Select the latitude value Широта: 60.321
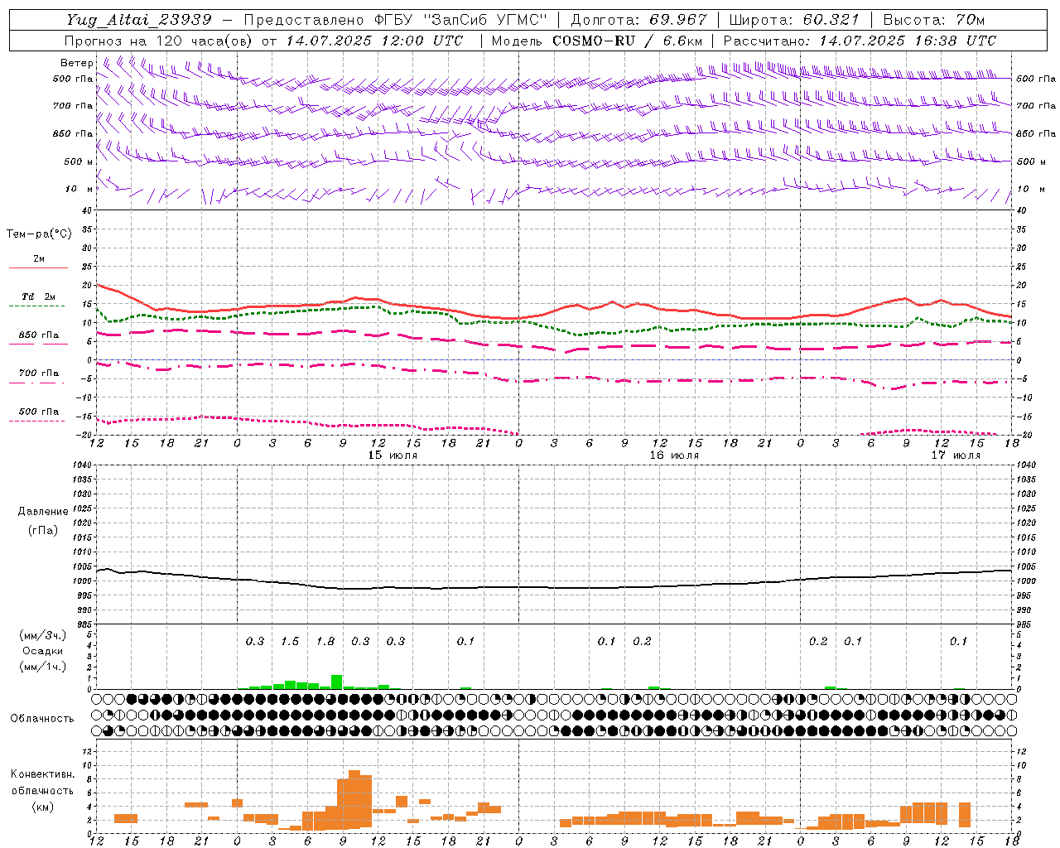 pos(794,20)
